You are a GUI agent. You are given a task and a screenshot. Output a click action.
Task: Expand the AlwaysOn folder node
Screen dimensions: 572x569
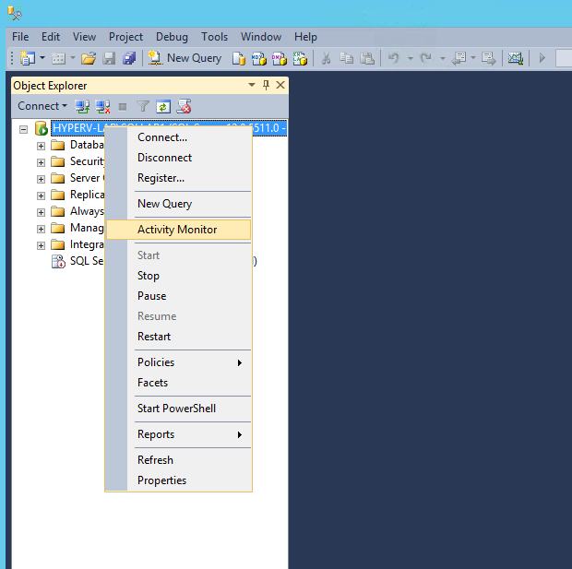pos(41,212)
